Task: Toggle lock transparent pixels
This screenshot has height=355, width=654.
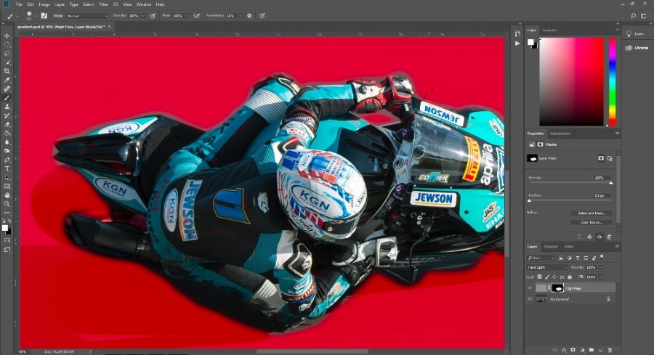Action: (x=539, y=277)
